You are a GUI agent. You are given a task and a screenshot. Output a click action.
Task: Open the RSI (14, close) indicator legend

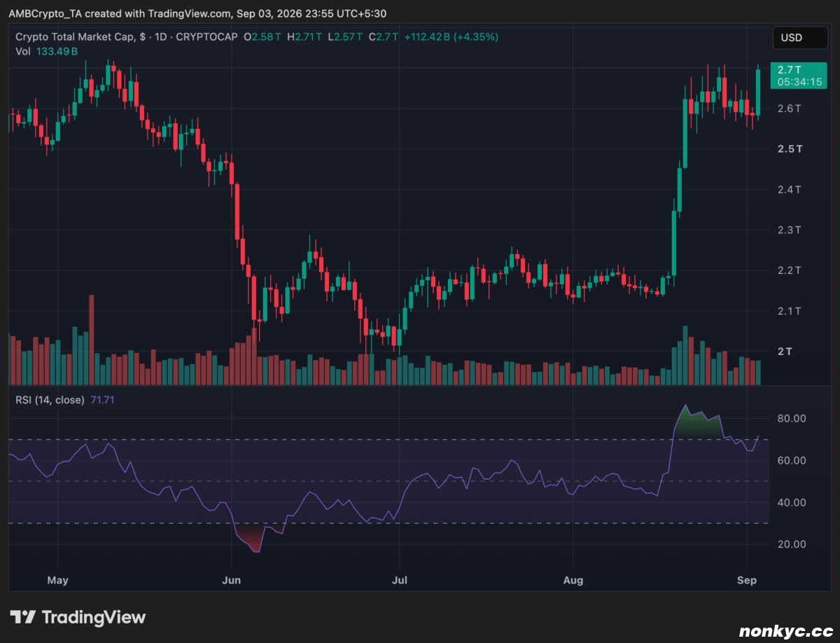[x=50, y=400]
